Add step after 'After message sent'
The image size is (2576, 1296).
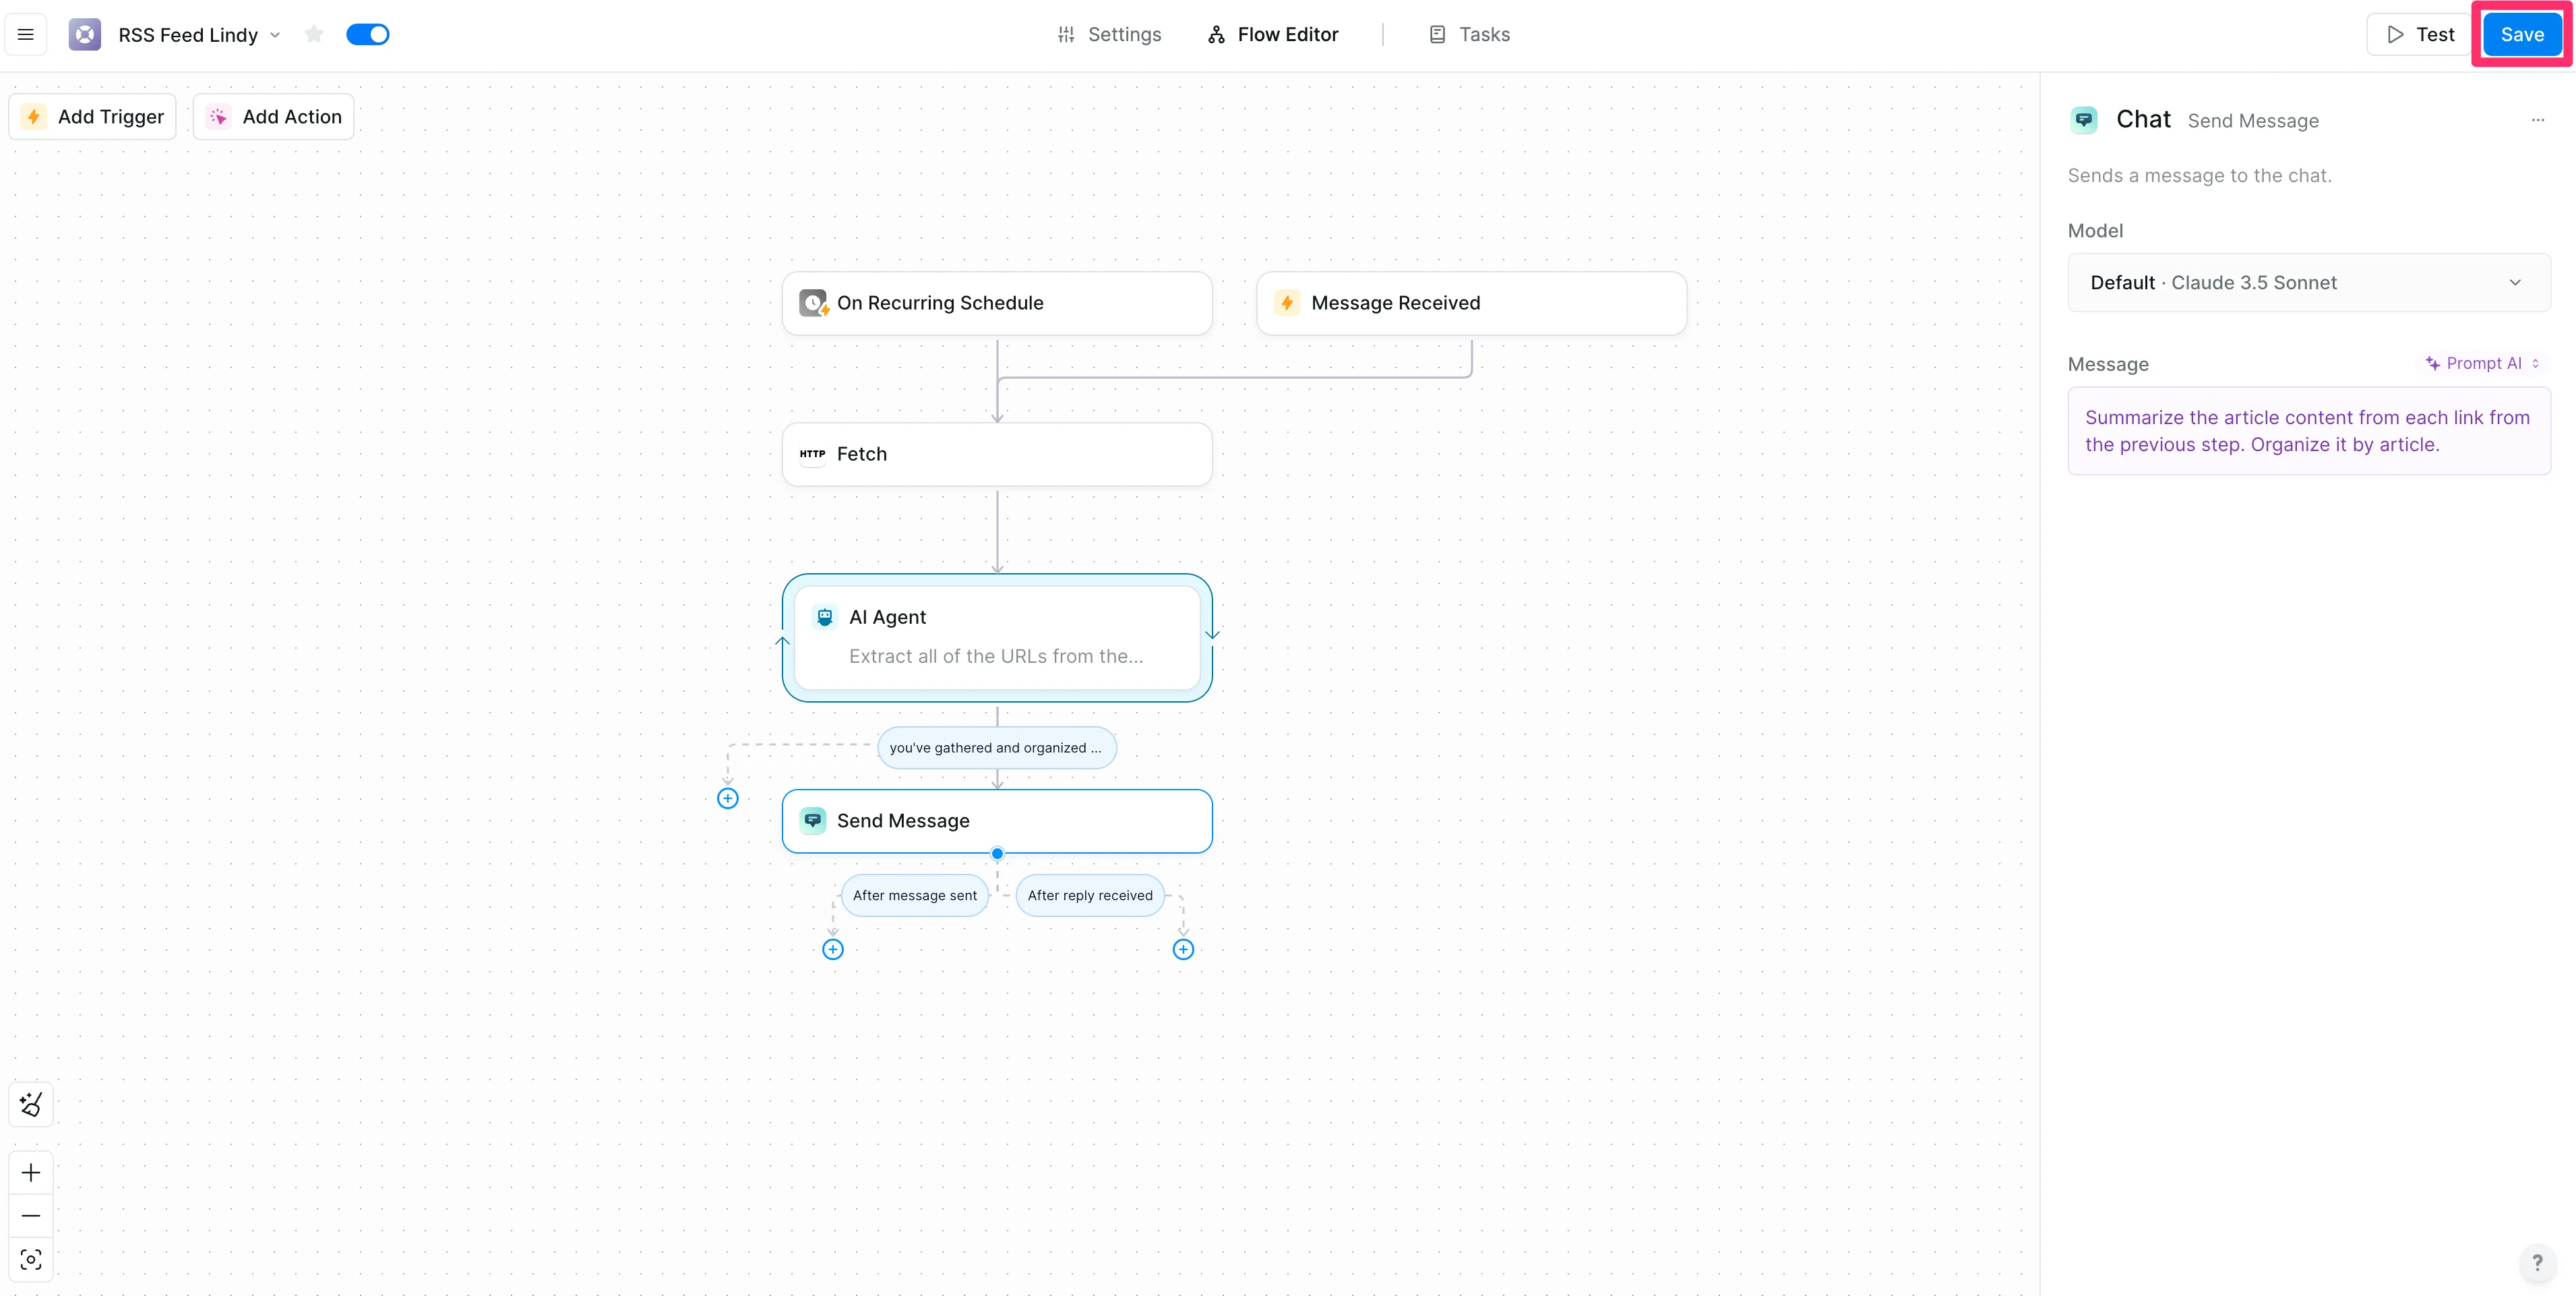[x=832, y=949]
